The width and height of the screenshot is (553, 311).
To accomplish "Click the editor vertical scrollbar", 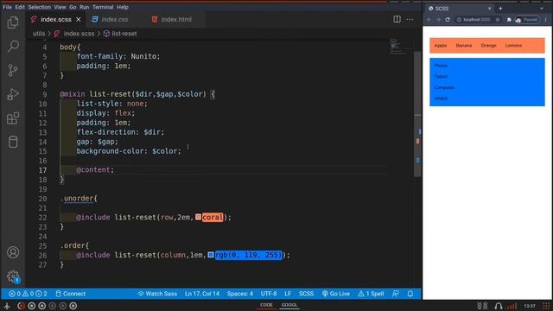I will pyautogui.click(x=418, y=113).
